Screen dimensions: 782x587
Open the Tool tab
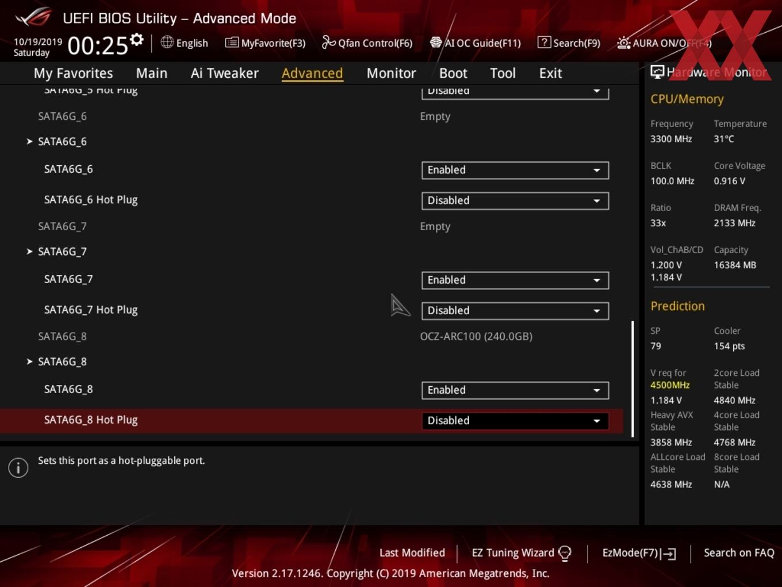[503, 73]
